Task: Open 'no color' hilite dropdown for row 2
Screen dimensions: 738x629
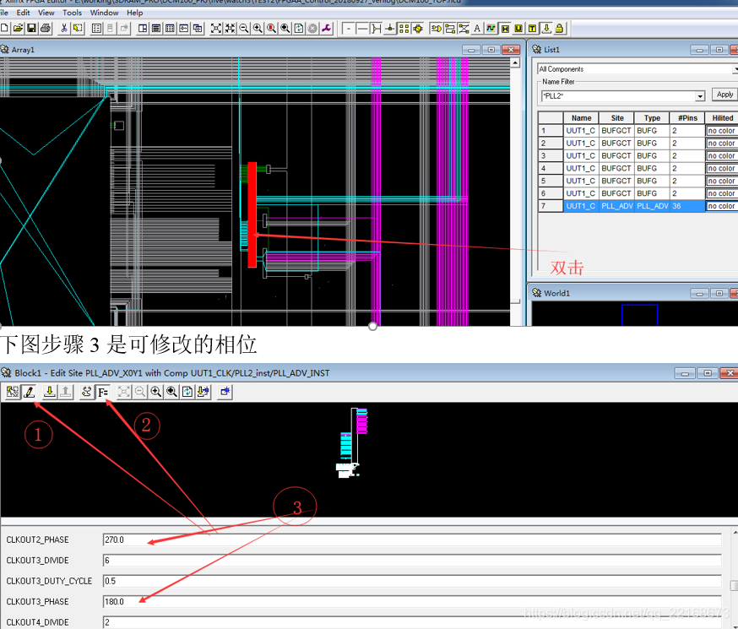Action: click(722, 144)
